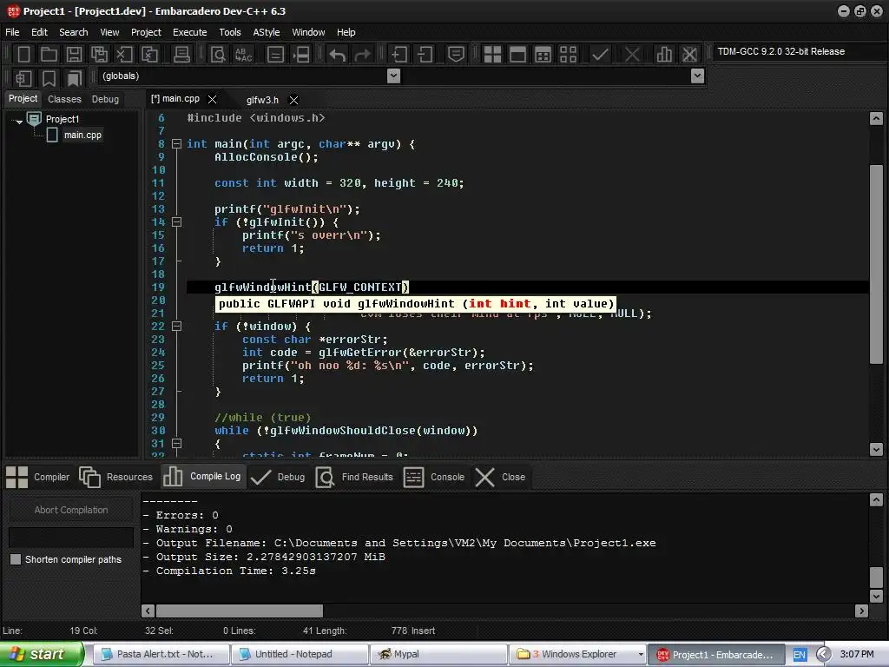Close the glfw3.h editor tab
Screen dimensions: 889x667
coord(293,100)
